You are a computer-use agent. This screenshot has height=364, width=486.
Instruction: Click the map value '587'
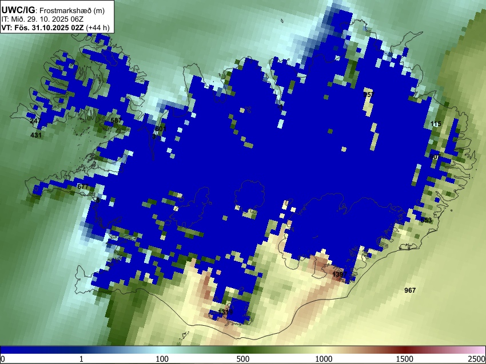pos(116,120)
